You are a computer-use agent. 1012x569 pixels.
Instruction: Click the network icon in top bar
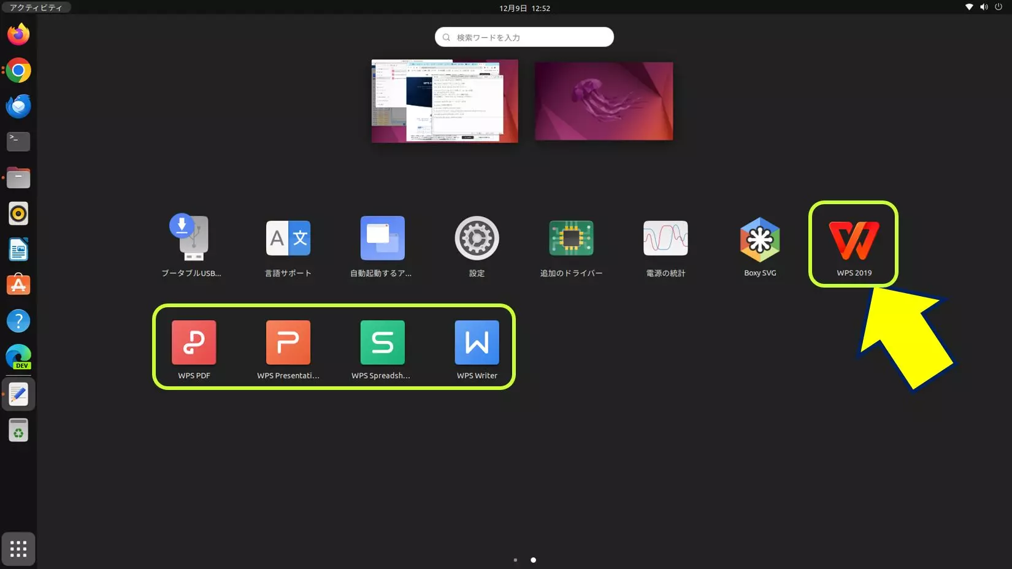coord(969,7)
